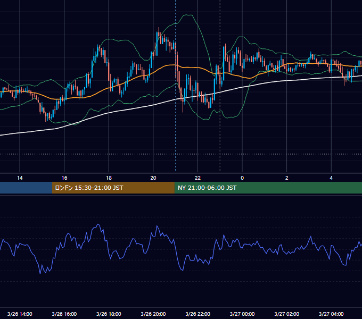Click the 4 hour axis label
The height and width of the screenshot is (319, 362).
click(x=331, y=178)
